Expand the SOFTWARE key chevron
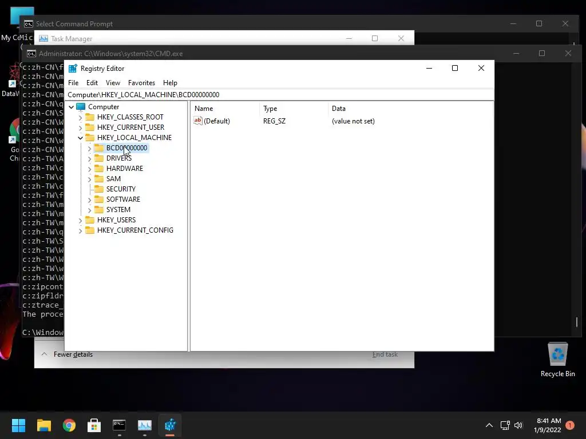The width and height of the screenshot is (586, 439). (x=89, y=200)
